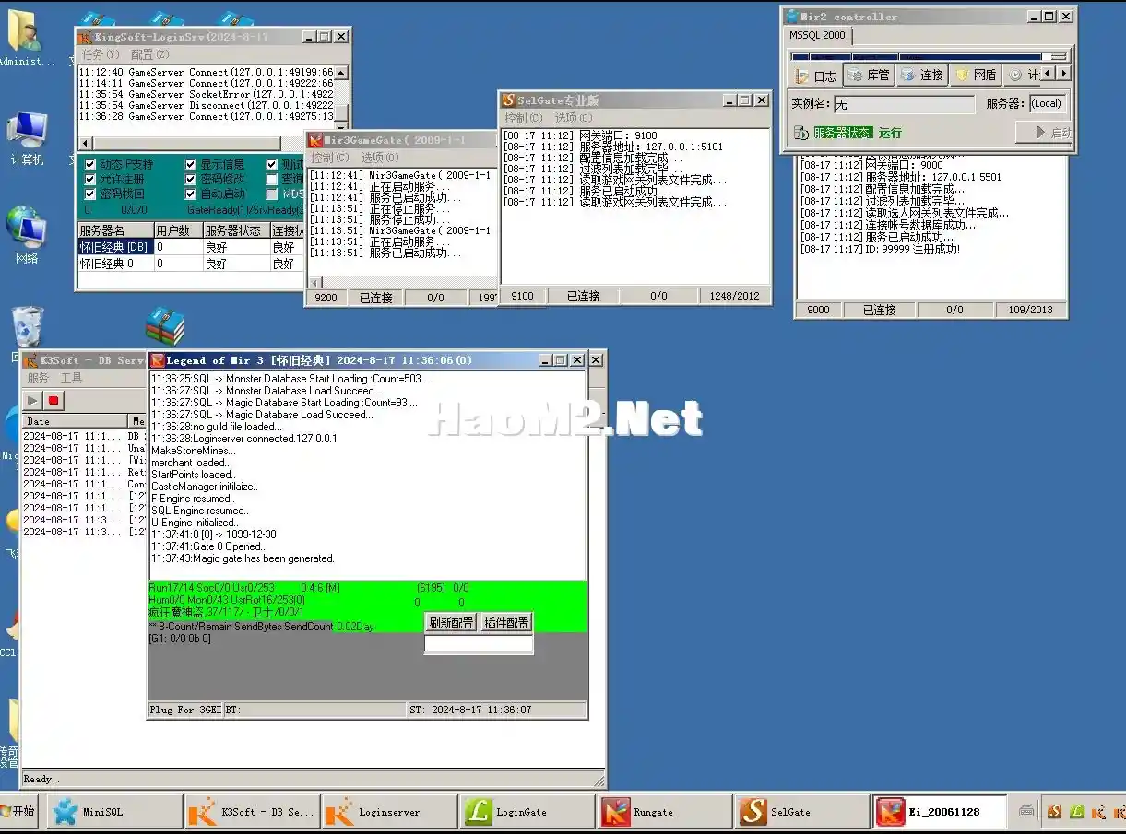
Task: Toggle the 查询 checkbox in LoginSrv
Action: coord(272,179)
